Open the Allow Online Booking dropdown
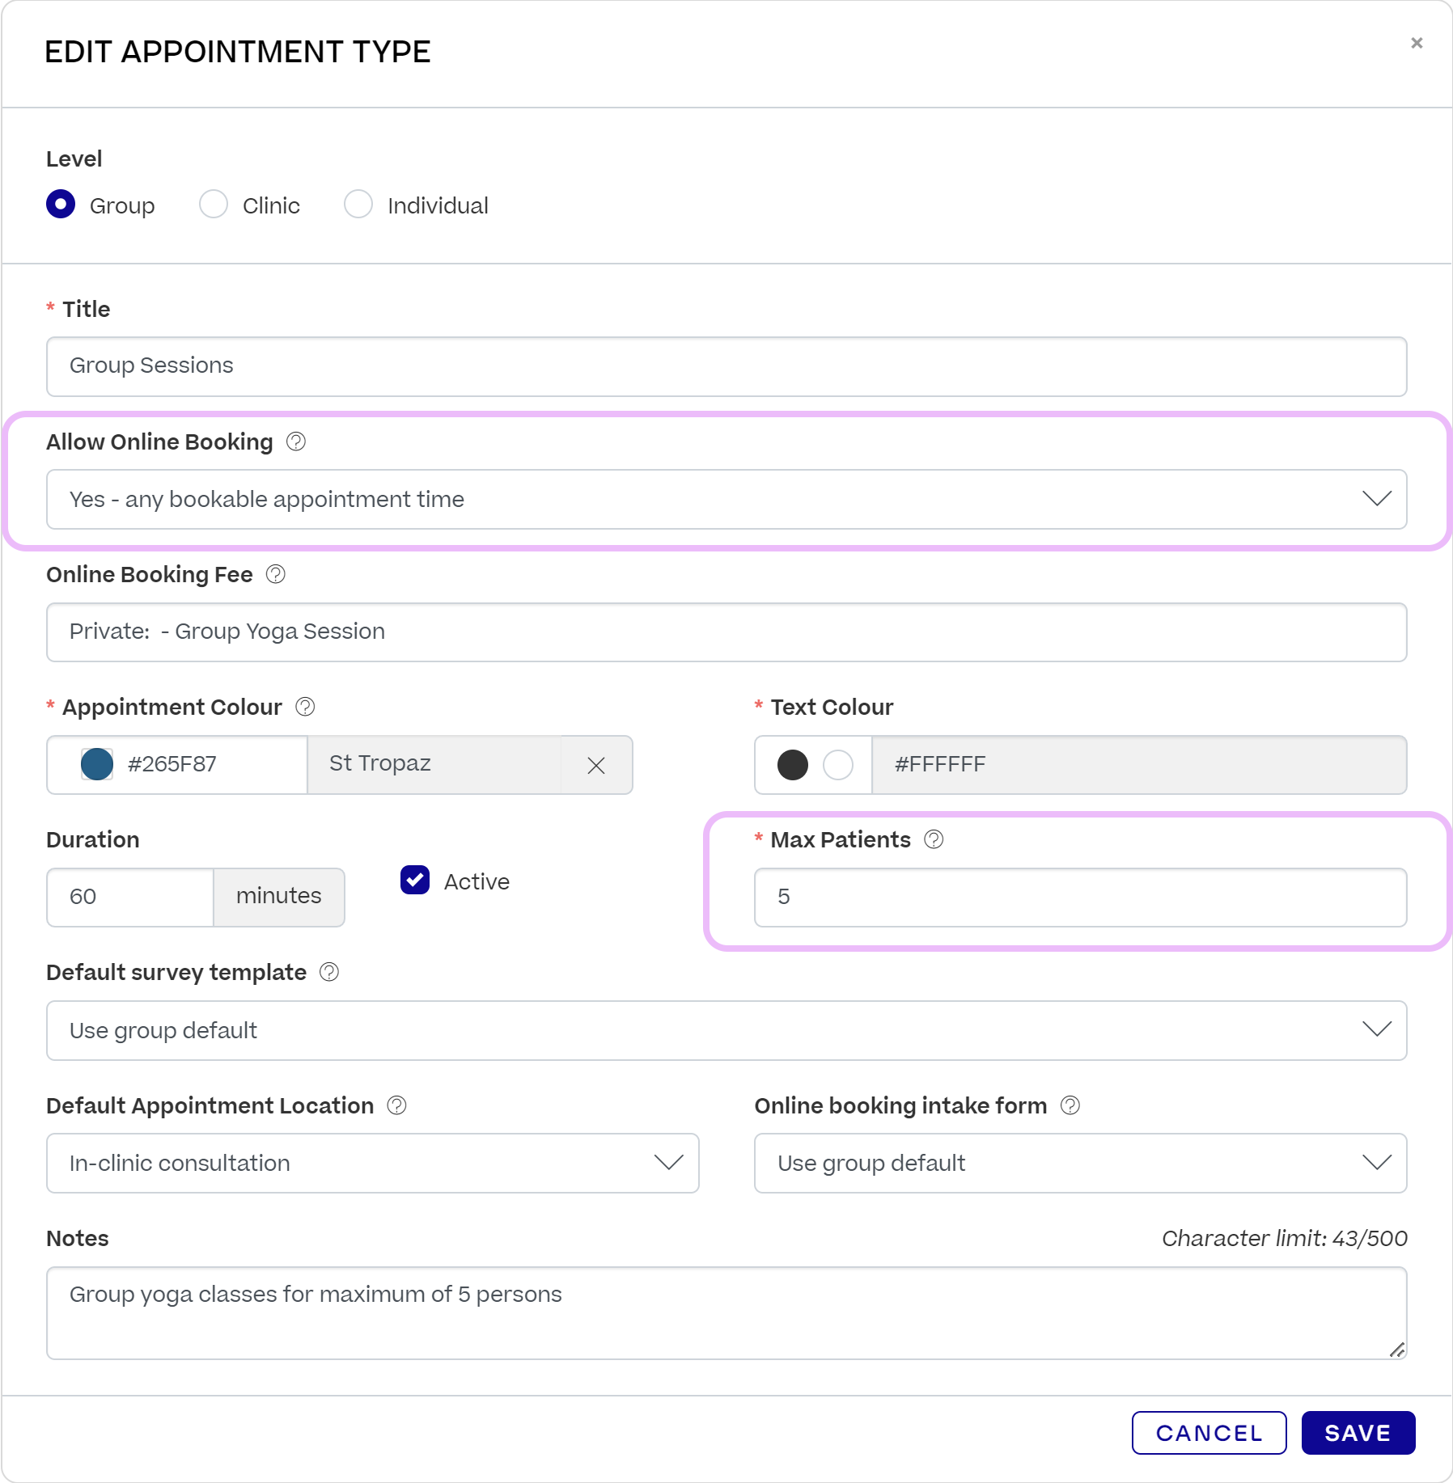Image resolution: width=1453 pixels, height=1483 pixels. [x=1377, y=499]
